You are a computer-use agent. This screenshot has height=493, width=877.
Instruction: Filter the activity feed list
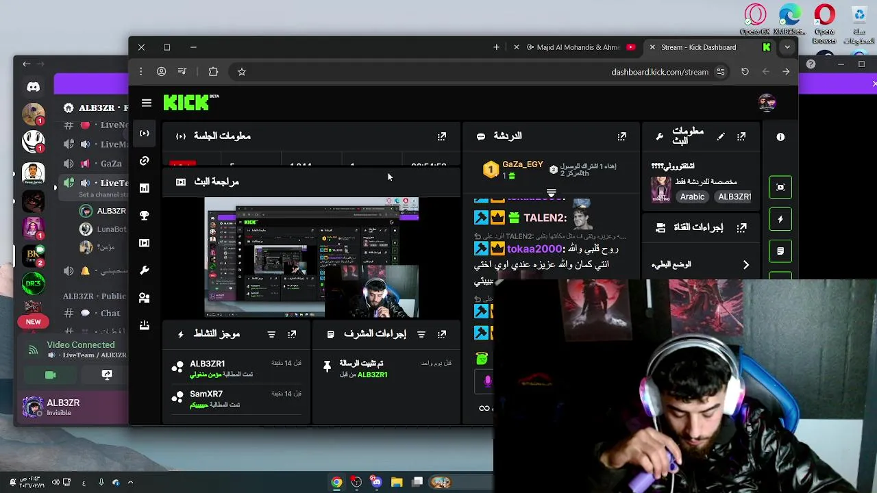271,334
